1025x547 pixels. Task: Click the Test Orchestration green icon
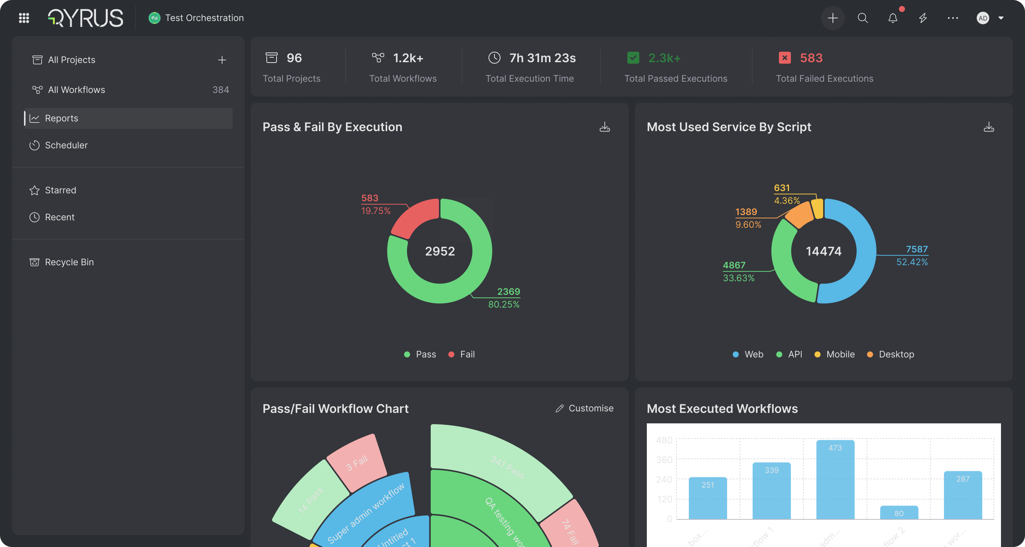click(x=154, y=18)
